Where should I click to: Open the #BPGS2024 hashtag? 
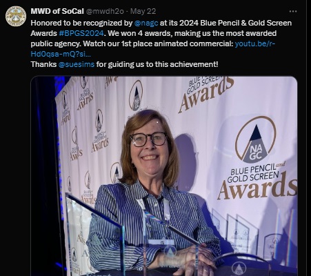click(x=81, y=33)
